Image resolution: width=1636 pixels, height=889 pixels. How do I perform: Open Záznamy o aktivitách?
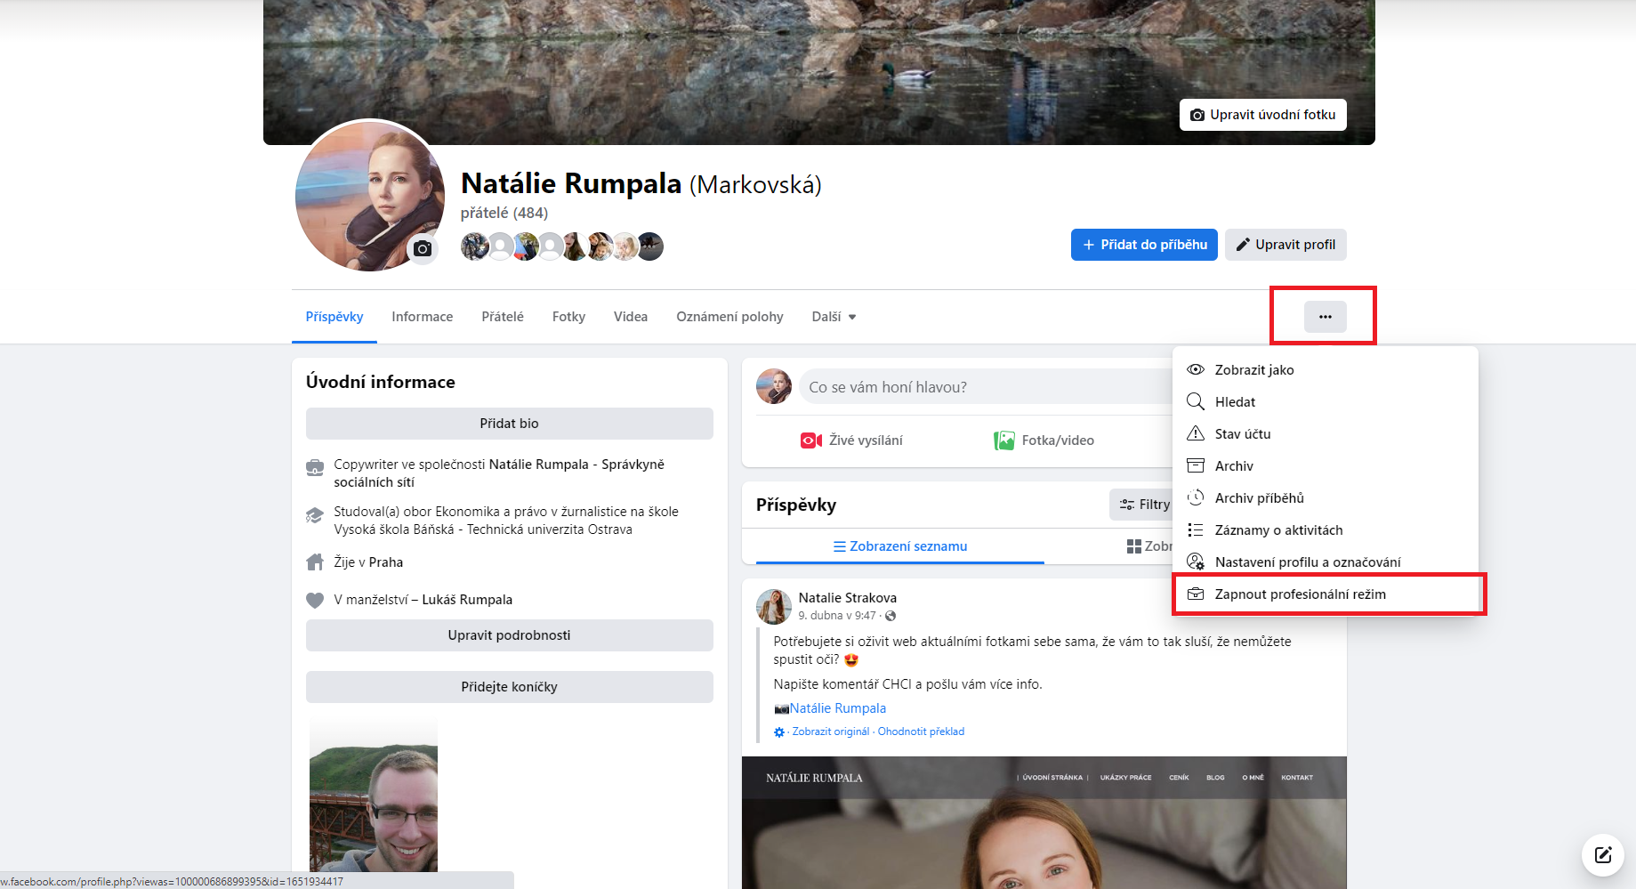click(x=1326, y=530)
